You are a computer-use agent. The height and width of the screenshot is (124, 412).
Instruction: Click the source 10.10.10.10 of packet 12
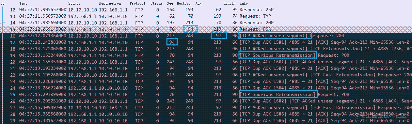tap(82, 10)
